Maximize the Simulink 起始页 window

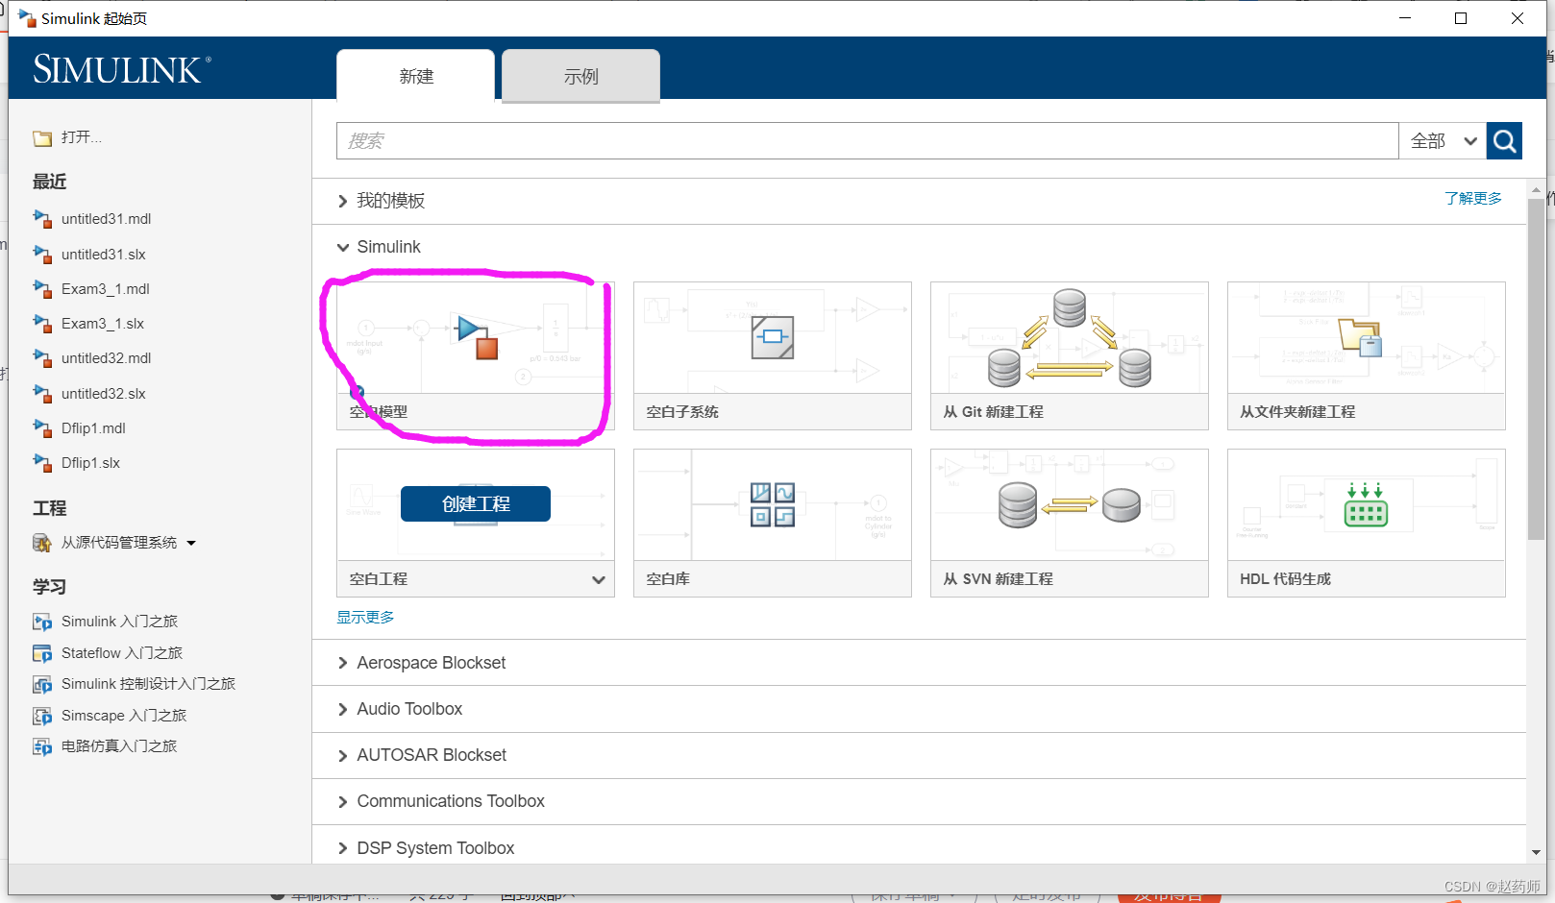point(1461,18)
